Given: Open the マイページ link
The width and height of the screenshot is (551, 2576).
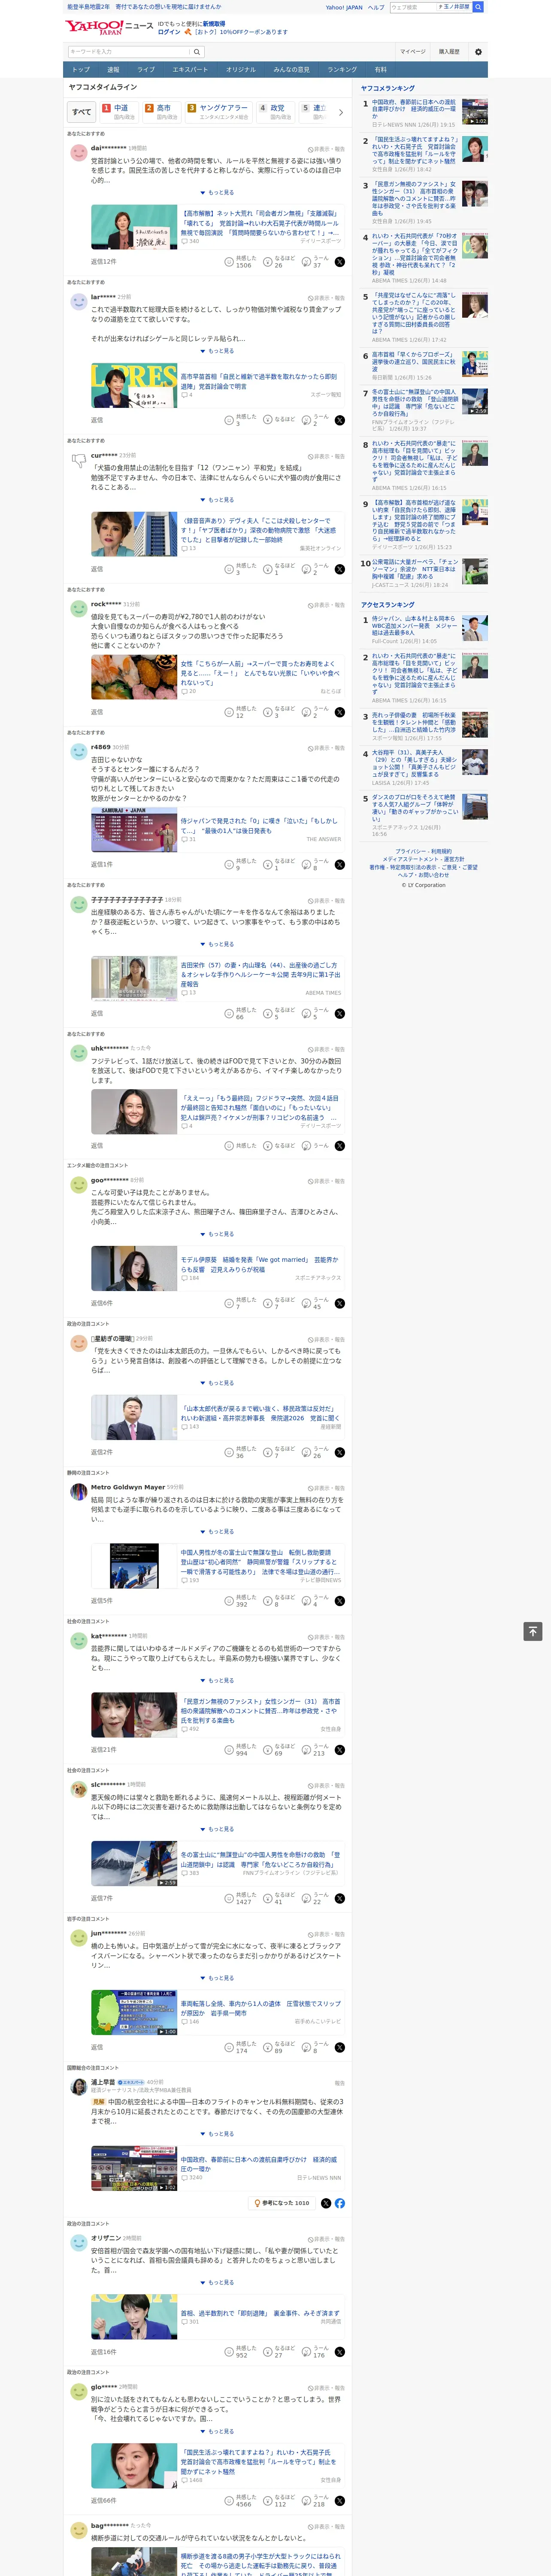Looking at the screenshot, I should click(413, 52).
